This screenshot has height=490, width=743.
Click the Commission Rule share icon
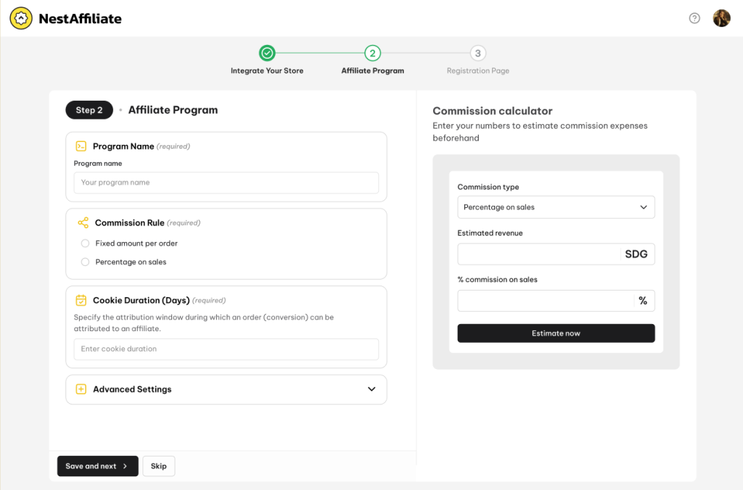click(x=83, y=223)
